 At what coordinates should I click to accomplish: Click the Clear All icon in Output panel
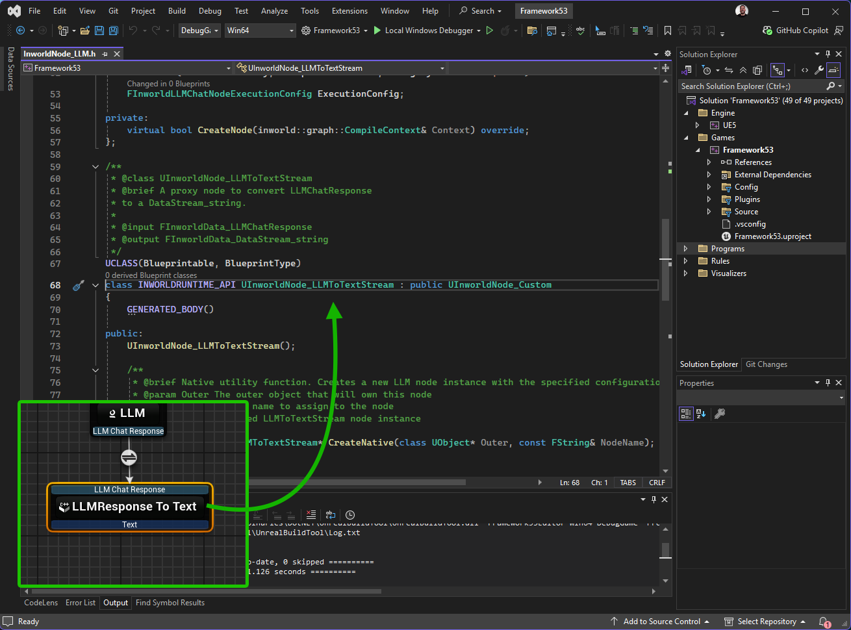click(311, 515)
